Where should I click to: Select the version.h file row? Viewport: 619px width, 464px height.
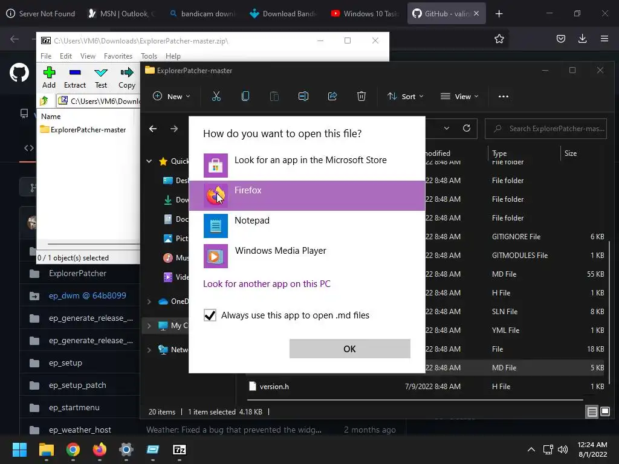[x=426, y=387]
